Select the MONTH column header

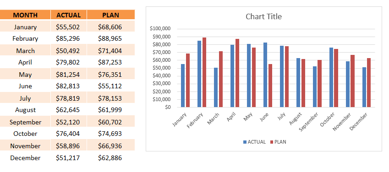(25, 15)
